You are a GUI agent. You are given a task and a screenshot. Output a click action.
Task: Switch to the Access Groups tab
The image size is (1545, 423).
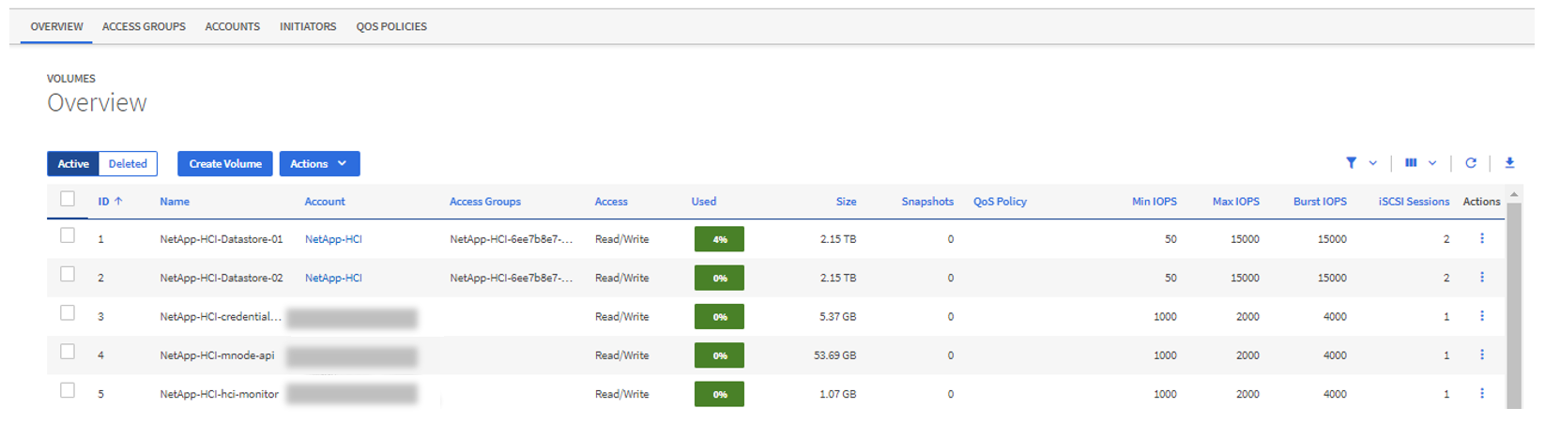(x=144, y=26)
